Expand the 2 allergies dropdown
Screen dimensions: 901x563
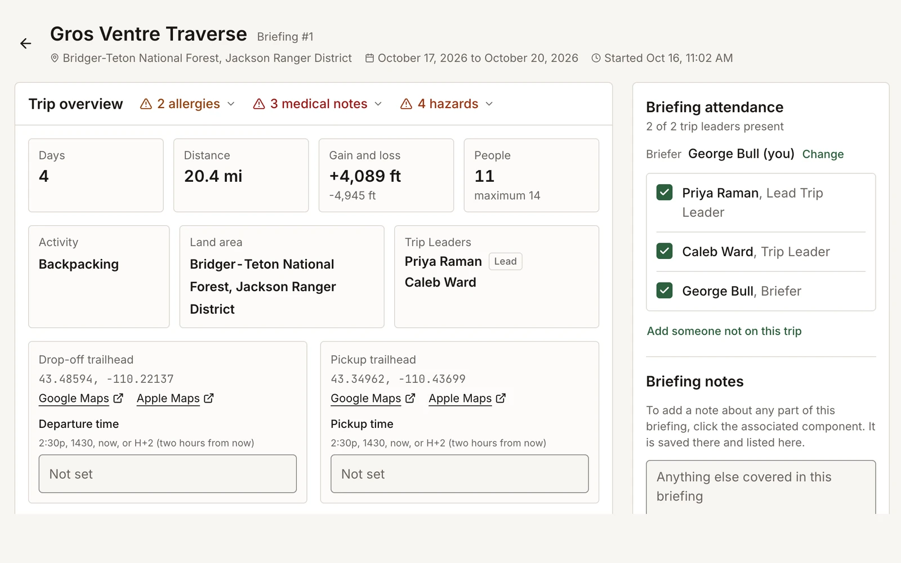[188, 104]
